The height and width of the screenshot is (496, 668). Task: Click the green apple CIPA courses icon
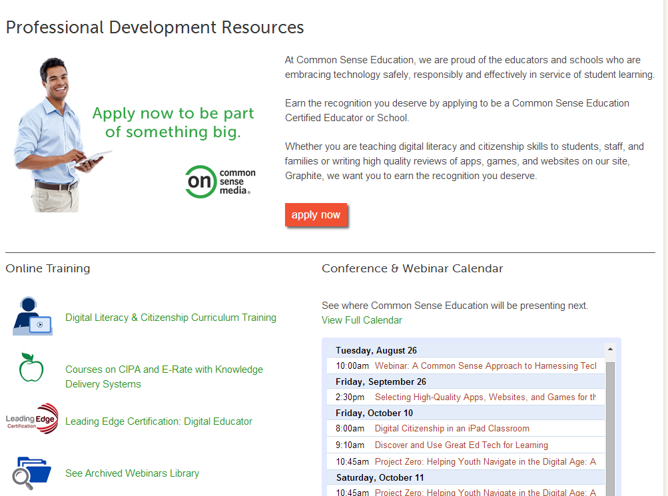pos(31,367)
